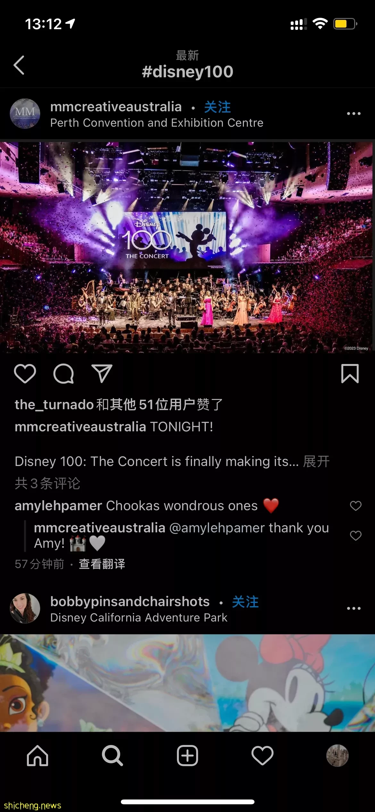Image resolution: width=375 pixels, height=812 pixels.
Task: Open the Perth Convention and Exhibition Centre location
Action: pos(157,123)
